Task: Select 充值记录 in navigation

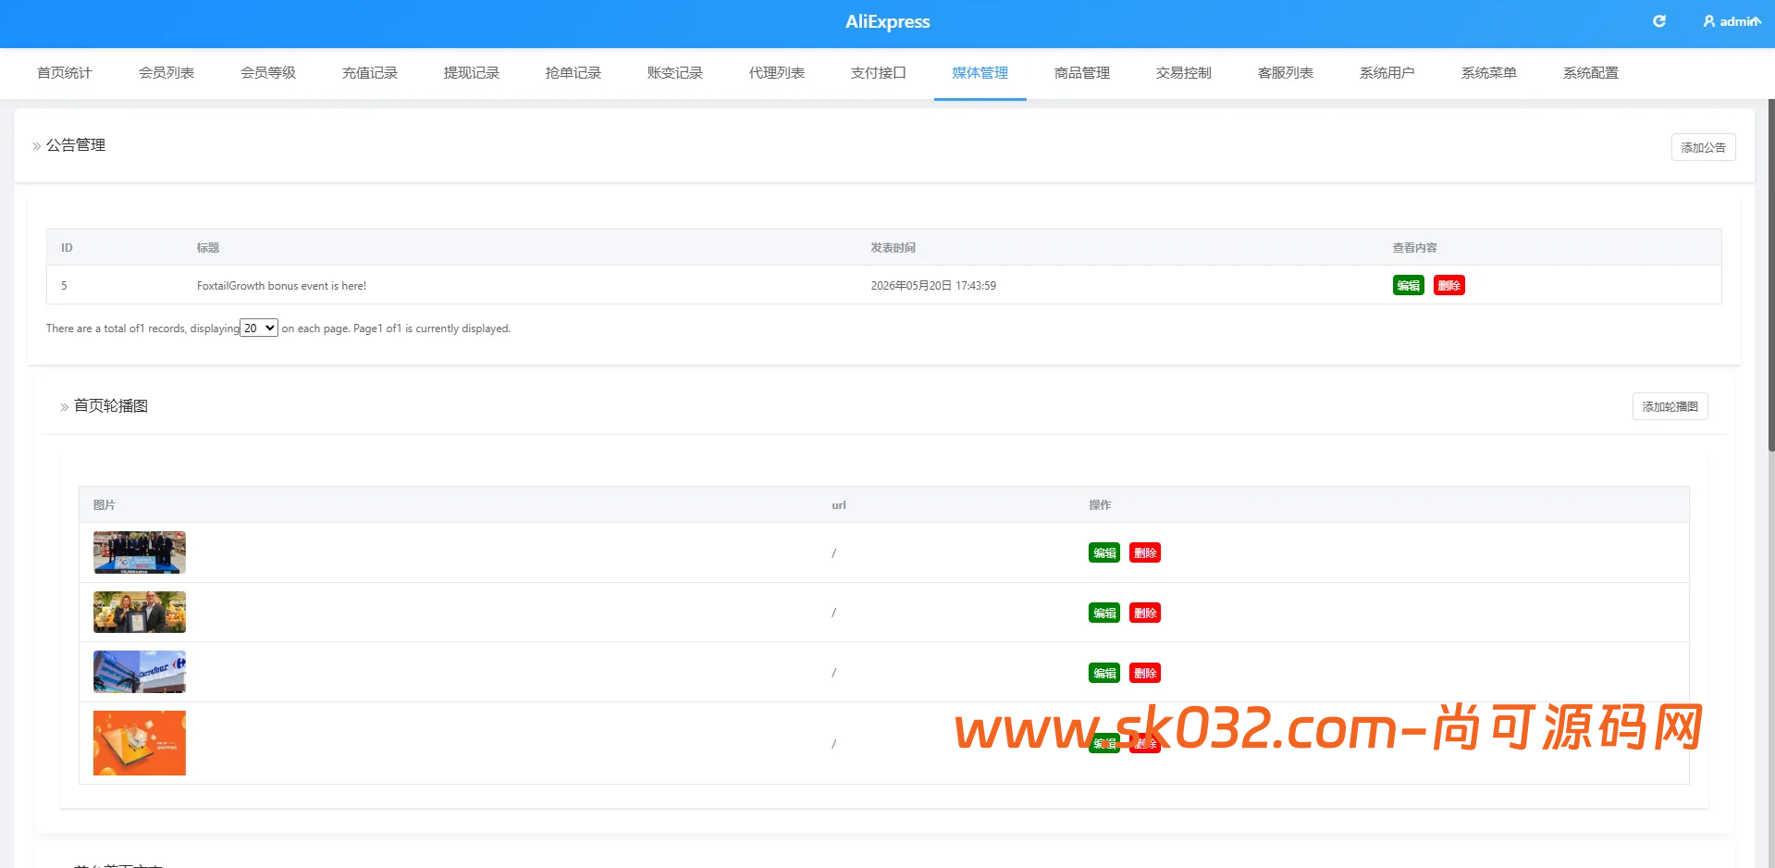Action: coord(370,73)
